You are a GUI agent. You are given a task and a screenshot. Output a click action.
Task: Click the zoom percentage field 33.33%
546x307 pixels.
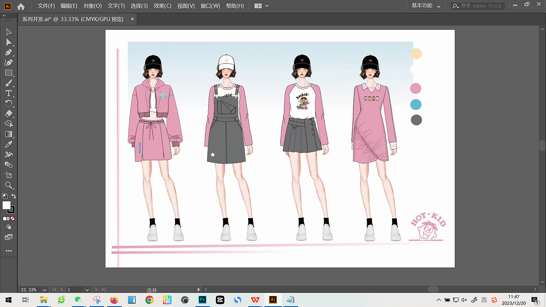point(30,290)
